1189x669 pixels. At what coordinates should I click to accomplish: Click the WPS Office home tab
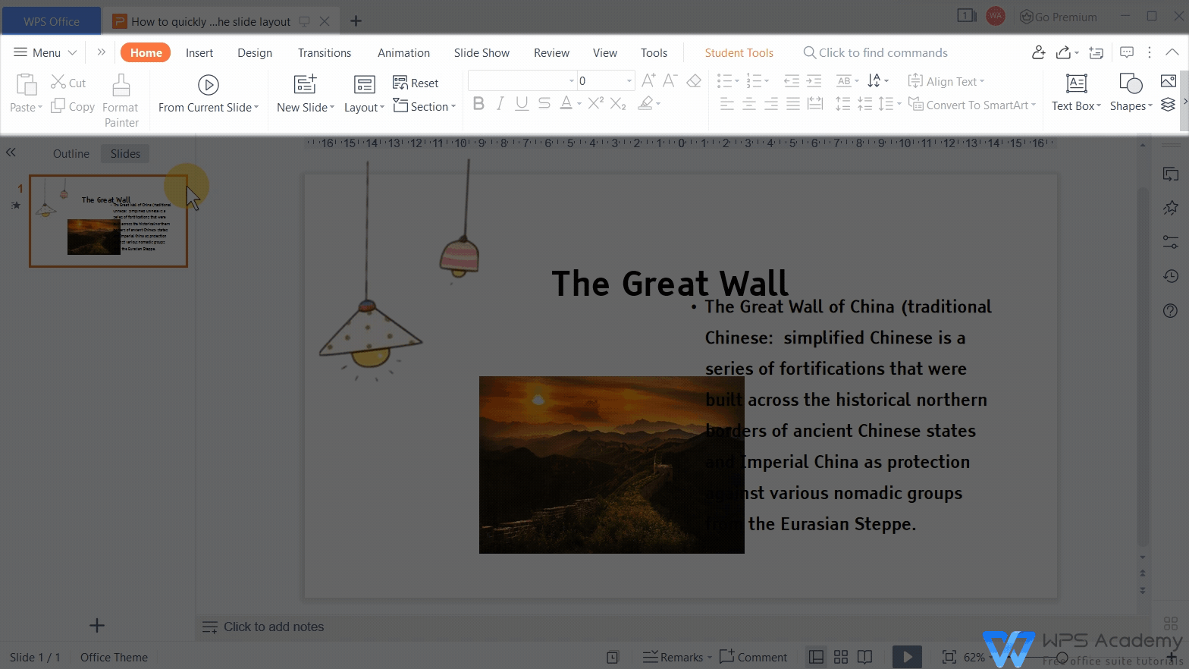(52, 21)
